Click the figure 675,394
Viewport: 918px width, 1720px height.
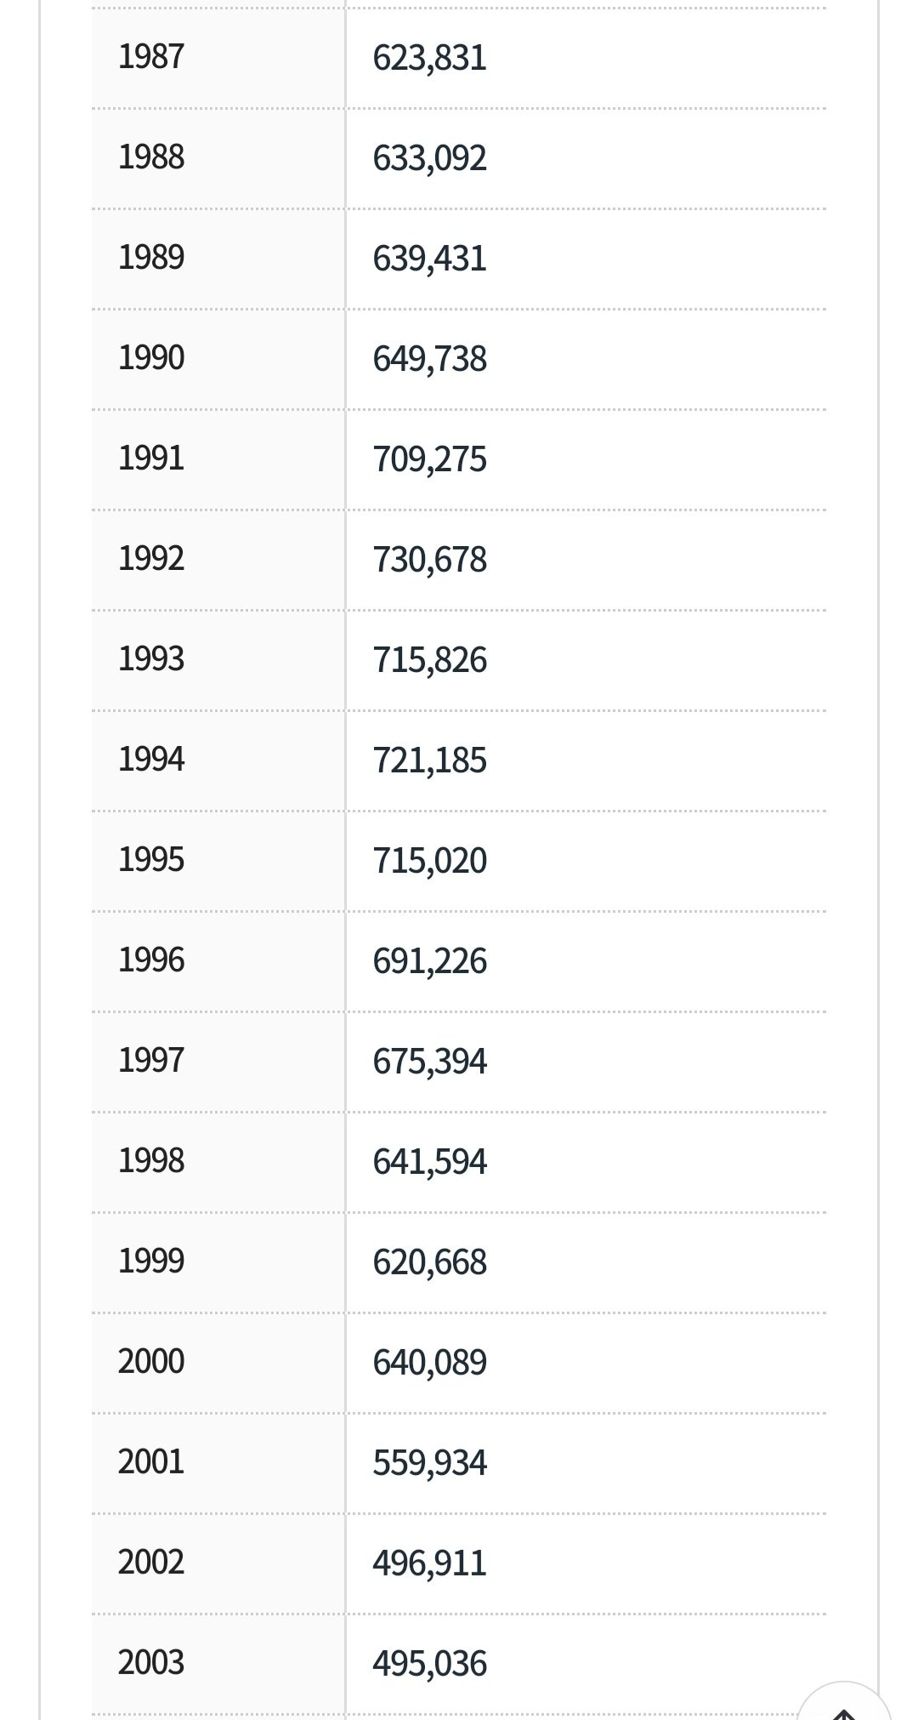pos(429,1062)
